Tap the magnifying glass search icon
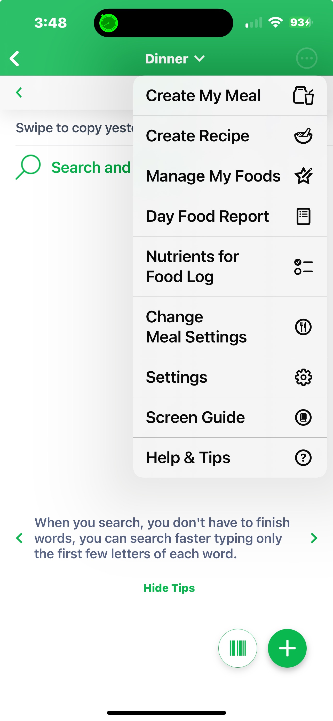Screen dimensions: 333x721 click(x=28, y=167)
